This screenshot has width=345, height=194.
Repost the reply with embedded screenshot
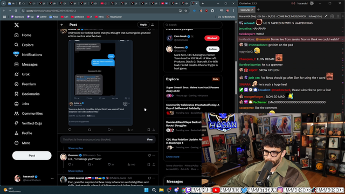coord(89,130)
